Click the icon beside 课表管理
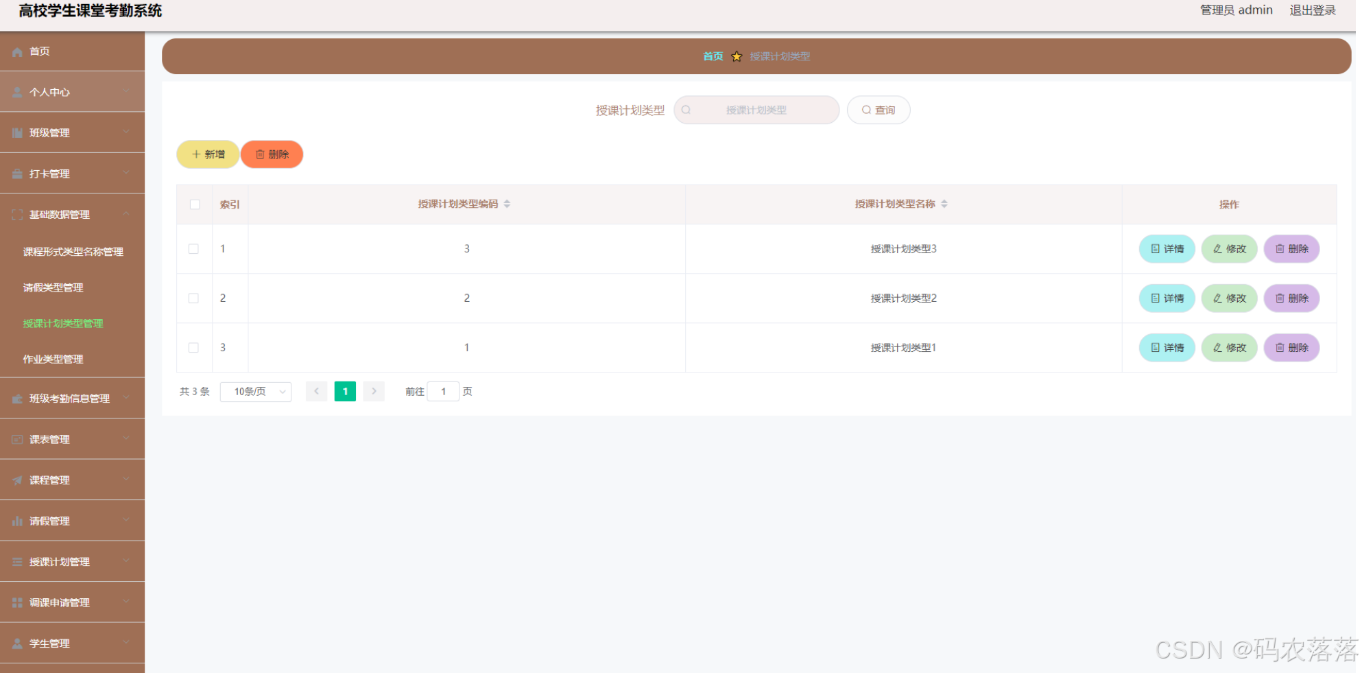Viewport: 1362px width, 673px height. click(x=17, y=440)
